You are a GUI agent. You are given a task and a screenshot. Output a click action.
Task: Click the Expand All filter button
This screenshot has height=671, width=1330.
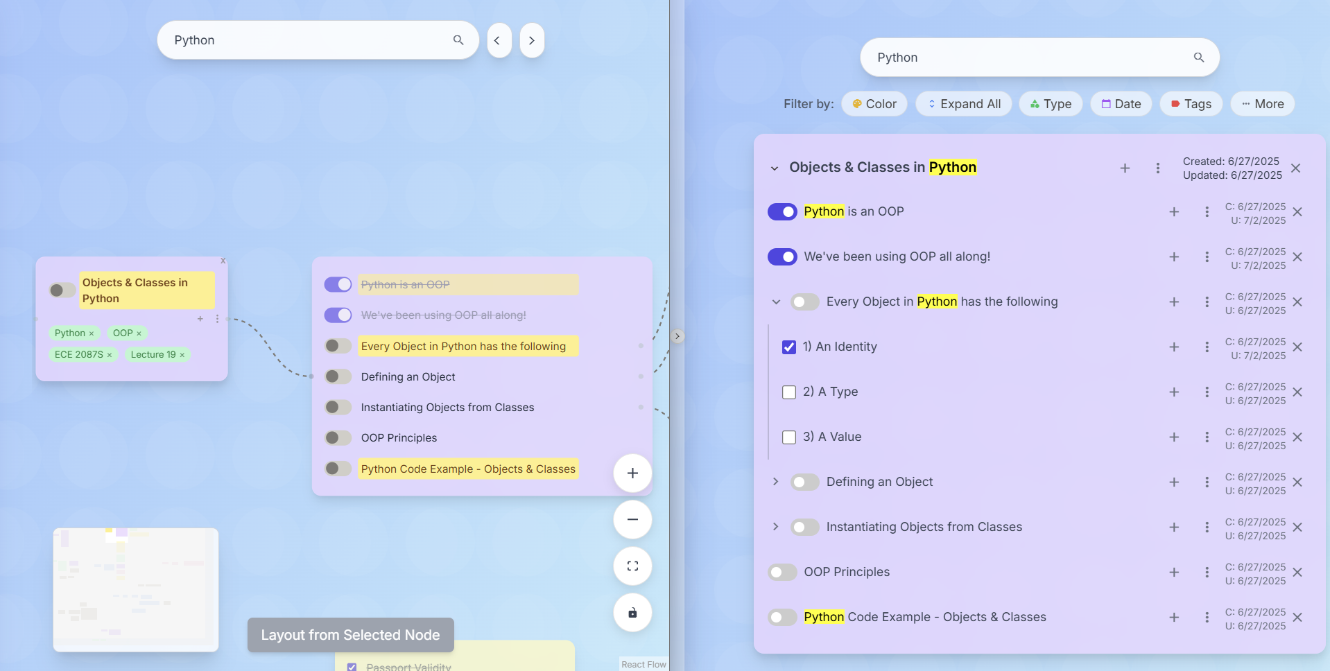click(964, 104)
